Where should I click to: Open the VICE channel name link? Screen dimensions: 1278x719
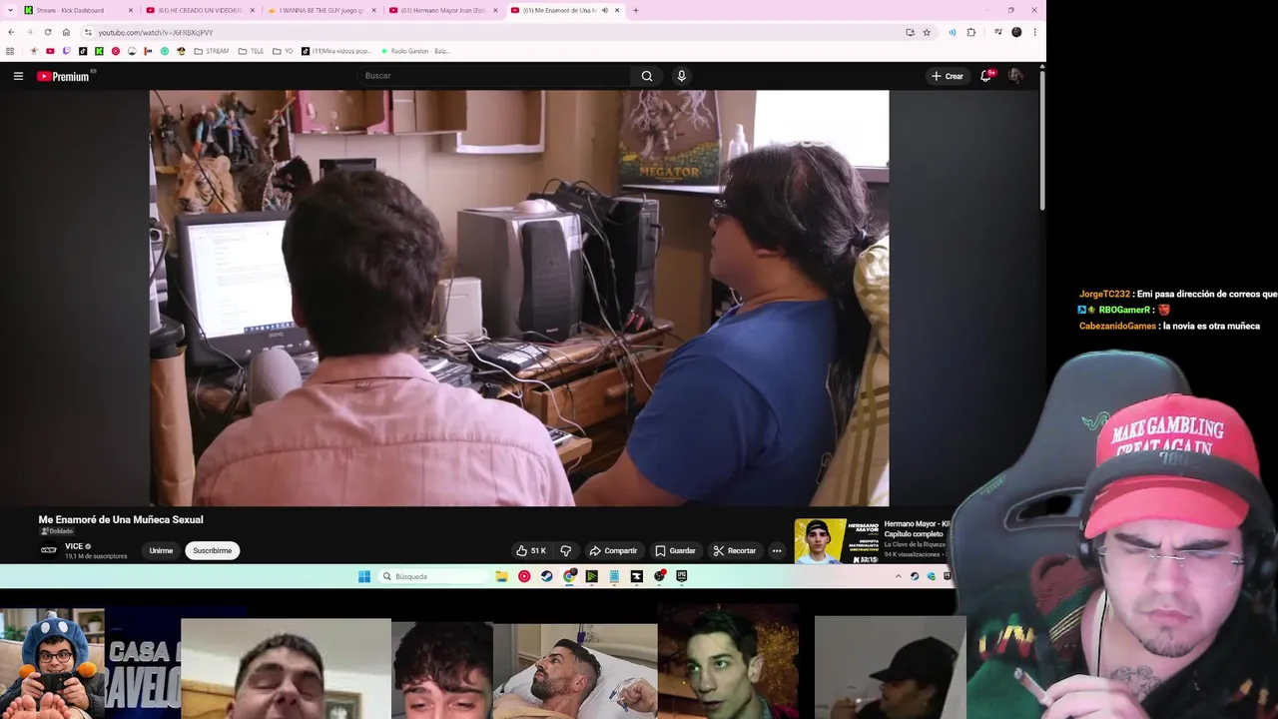[74, 546]
